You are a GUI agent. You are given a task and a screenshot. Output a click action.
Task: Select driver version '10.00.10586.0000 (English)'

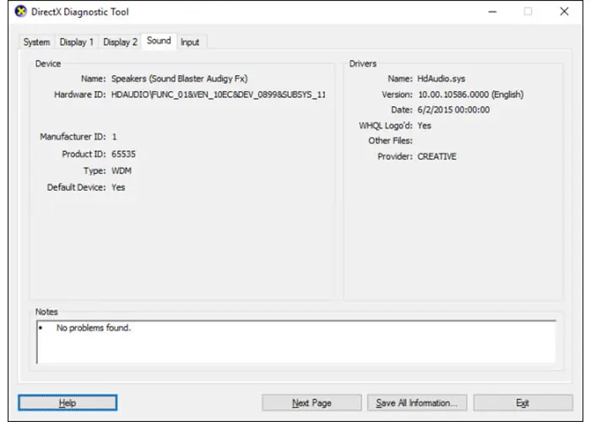470,95
